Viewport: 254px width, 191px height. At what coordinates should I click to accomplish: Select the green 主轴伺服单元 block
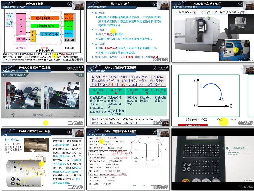pos(45,26)
